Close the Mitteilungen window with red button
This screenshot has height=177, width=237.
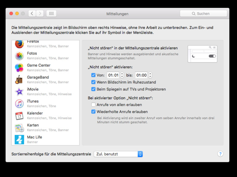pos(11,13)
